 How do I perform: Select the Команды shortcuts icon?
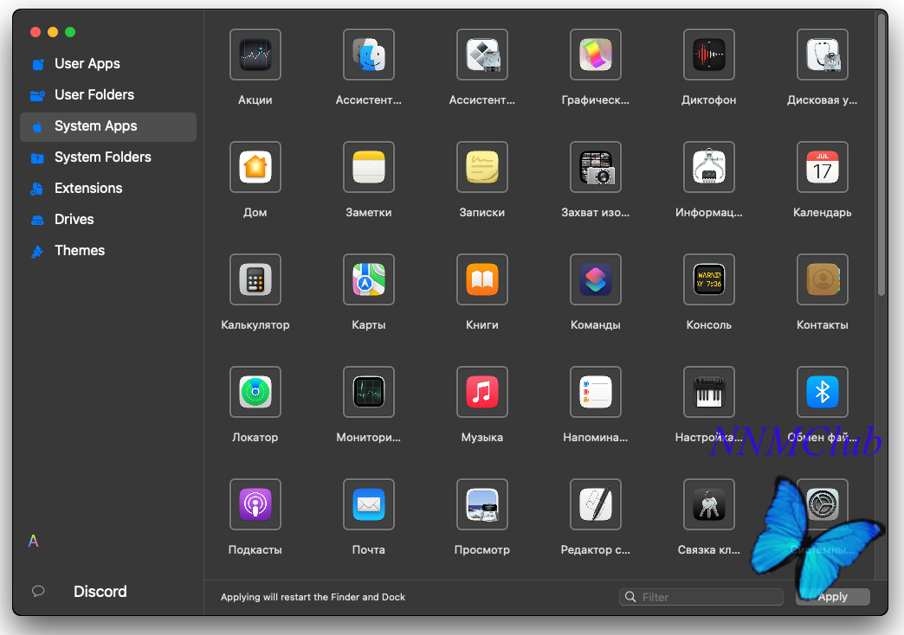[x=596, y=279]
